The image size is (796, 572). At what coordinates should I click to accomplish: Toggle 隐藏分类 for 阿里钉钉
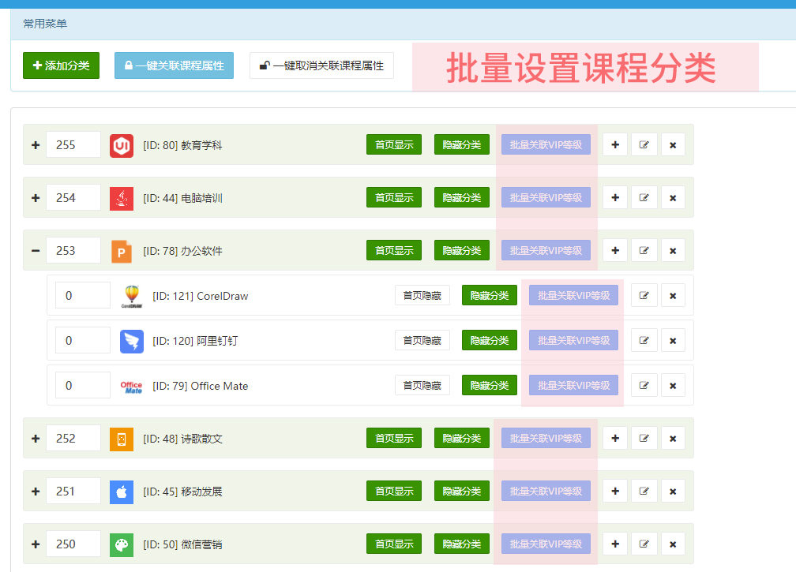click(490, 340)
